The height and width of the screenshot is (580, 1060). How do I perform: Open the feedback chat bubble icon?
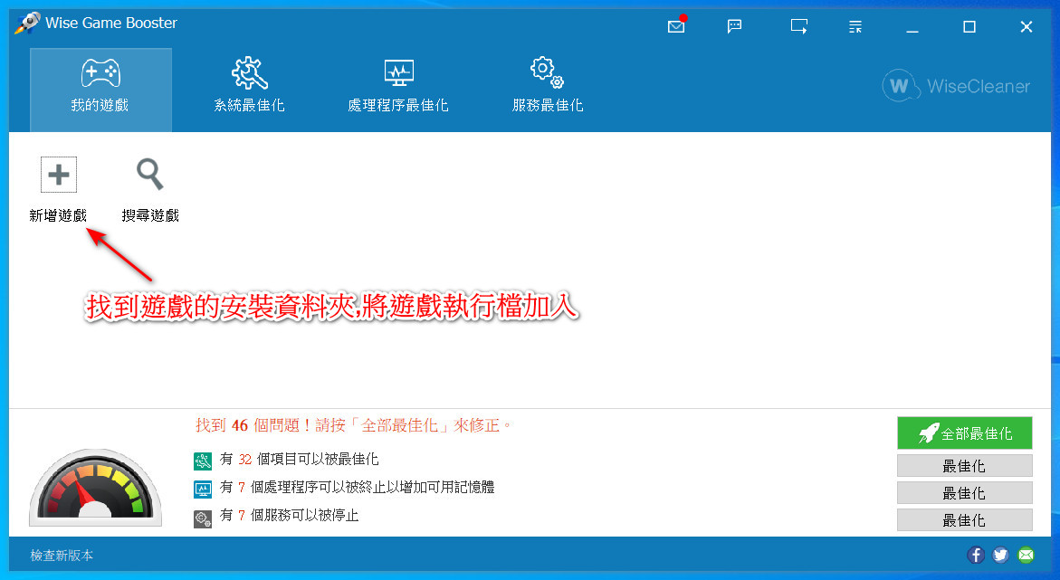pos(734,26)
